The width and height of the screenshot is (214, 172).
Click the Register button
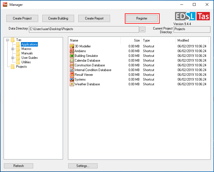[x=142, y=18]
